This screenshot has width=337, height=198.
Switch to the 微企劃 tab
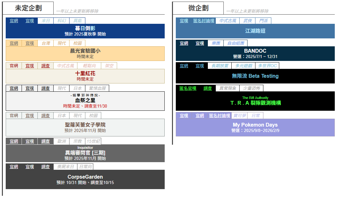(x=198, y=8)
